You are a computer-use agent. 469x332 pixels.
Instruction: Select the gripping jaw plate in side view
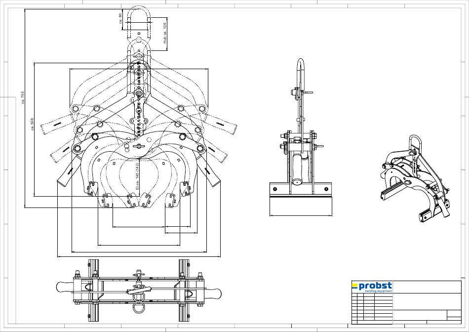click(x=301, y=199)
